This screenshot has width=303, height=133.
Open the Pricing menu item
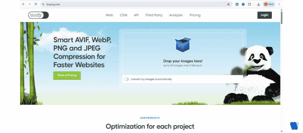[x=195, y=15]
